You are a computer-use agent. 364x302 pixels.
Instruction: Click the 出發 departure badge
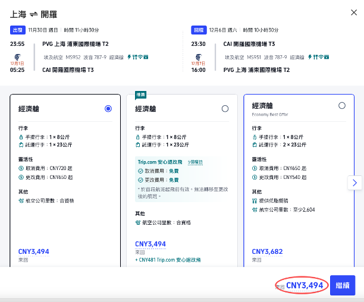(x=18, y=30)
